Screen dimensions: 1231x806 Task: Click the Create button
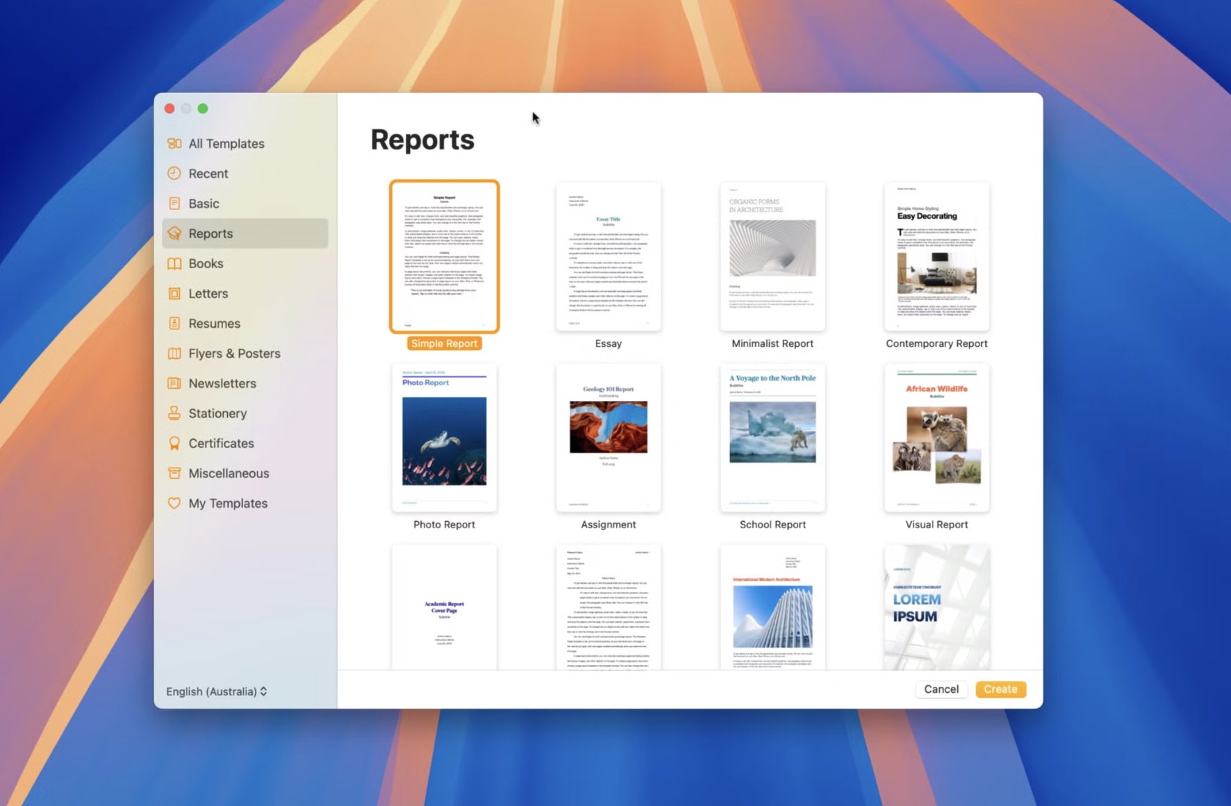(1000, 689)
